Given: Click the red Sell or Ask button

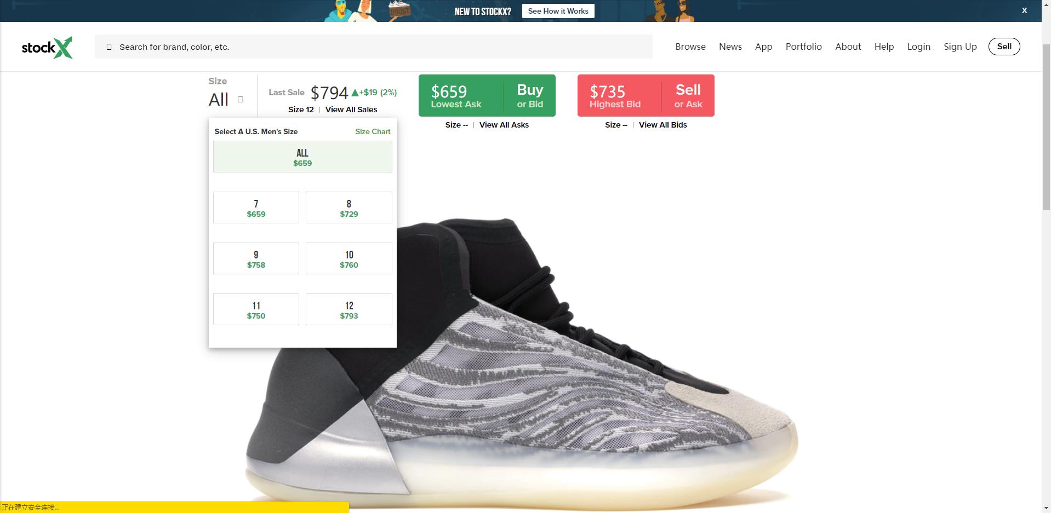Looking at the screenshot, I should (646, 95).
